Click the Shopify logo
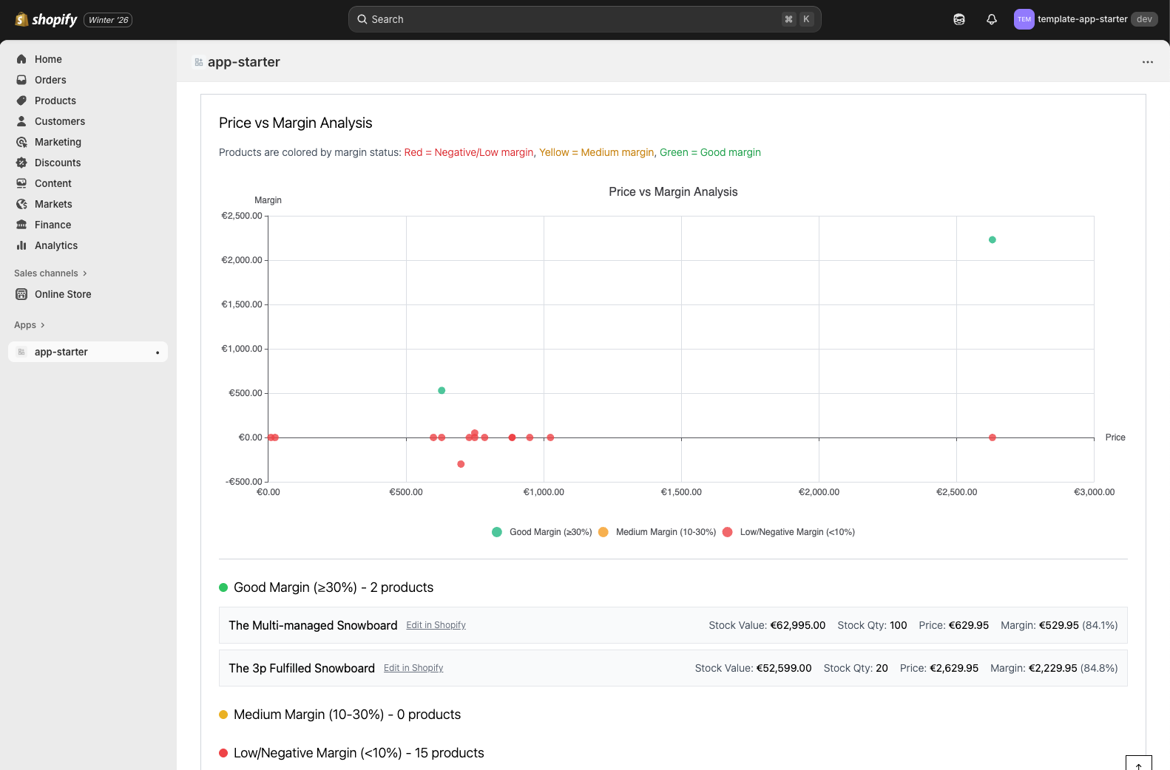 click(x=46, y=20)
